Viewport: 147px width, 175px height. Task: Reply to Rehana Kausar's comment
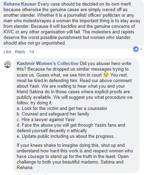click(x=20, y=52)
